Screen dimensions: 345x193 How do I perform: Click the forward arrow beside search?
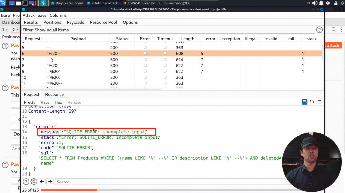coord(50,182)
